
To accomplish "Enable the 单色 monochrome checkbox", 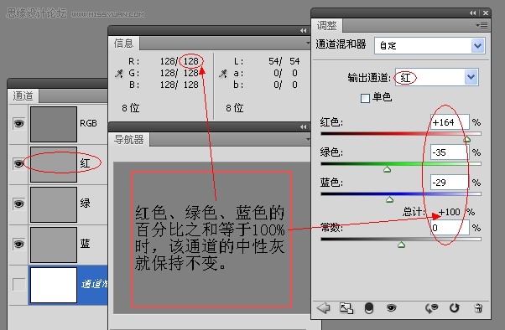I will tap(365, 98).
